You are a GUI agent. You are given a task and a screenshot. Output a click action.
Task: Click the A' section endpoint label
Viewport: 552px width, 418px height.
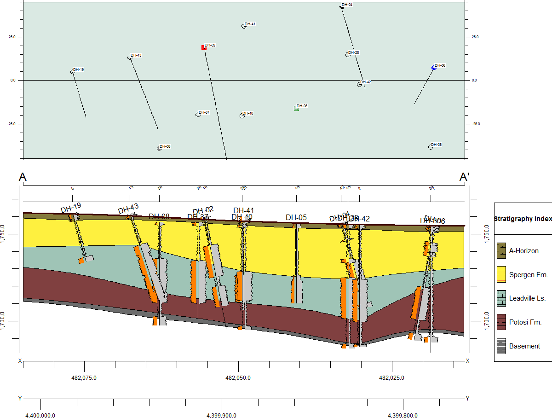tap(465, 177)
